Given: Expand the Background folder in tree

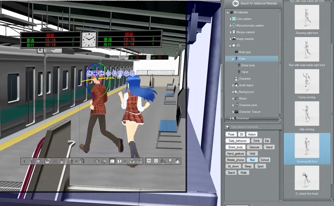Looking at the screenshot, I should (233, 92).
